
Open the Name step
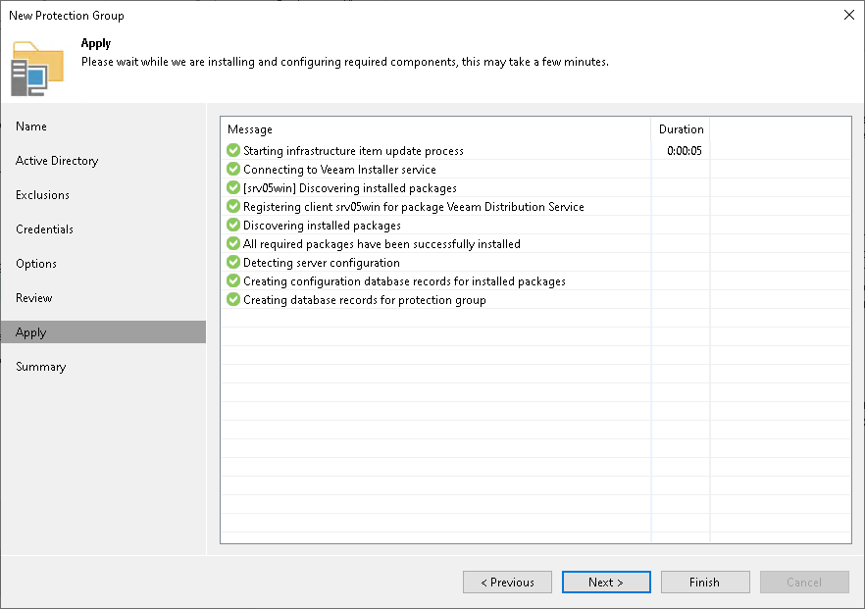(x=30, y=126)
